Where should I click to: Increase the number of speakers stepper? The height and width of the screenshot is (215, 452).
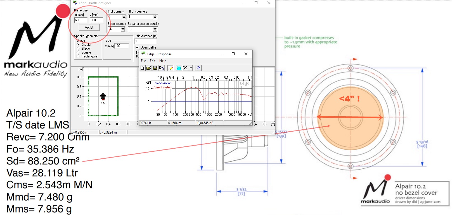[x=155, y=16]
